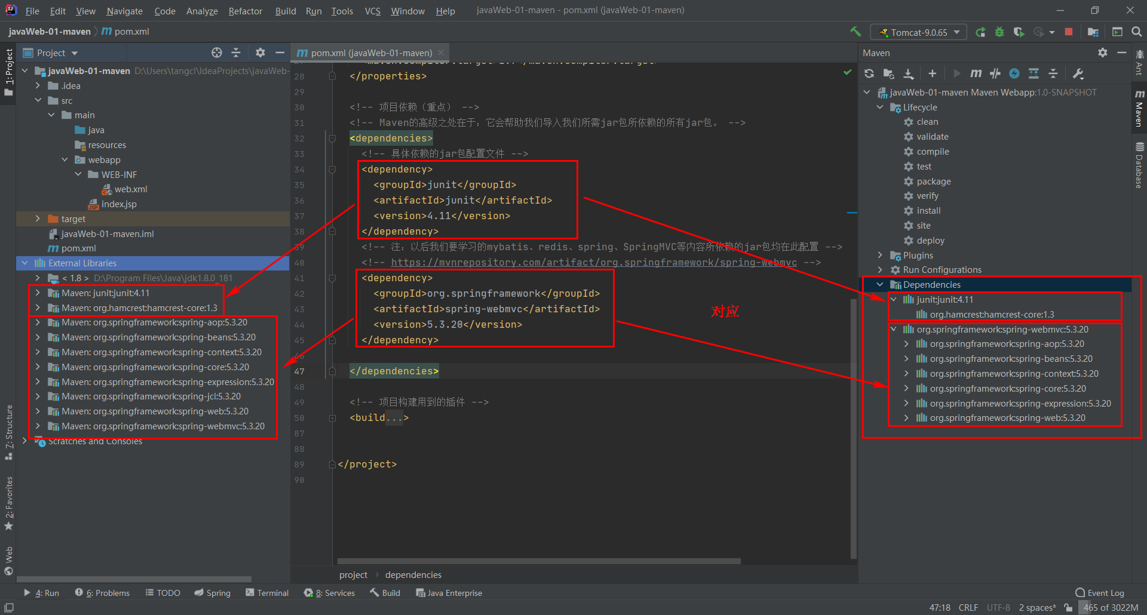The image size is (1147, 615).
Task: Open the Tomcat-9.0.65 run configuration dropdown
Action: click(919, 32)
